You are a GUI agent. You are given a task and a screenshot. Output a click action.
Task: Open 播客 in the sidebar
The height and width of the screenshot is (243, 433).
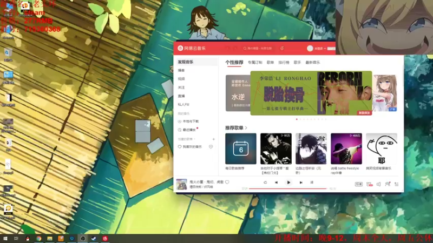pos(181,70)
